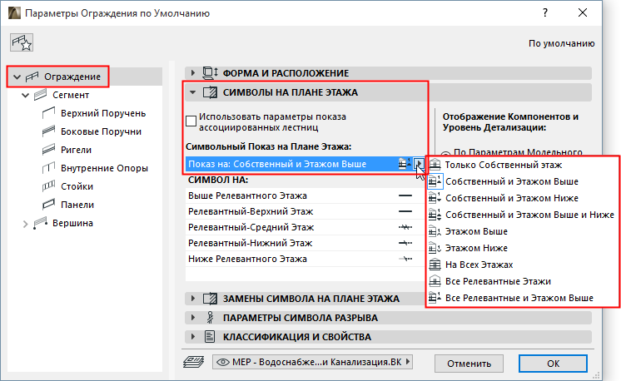This screenshot has height=381, width=621.
Task: Click the Ригели icon
Action: (x=48, y=150)
